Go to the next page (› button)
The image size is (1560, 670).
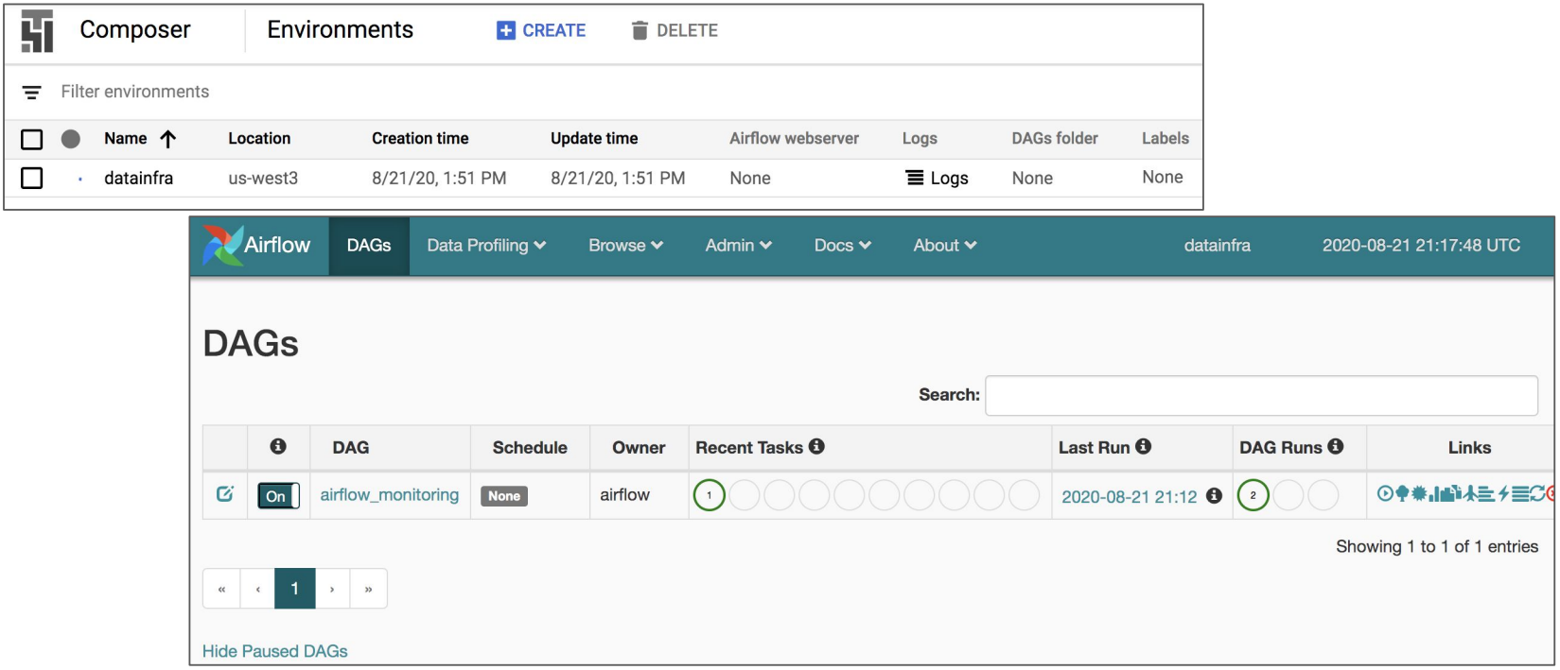[332, 589]
